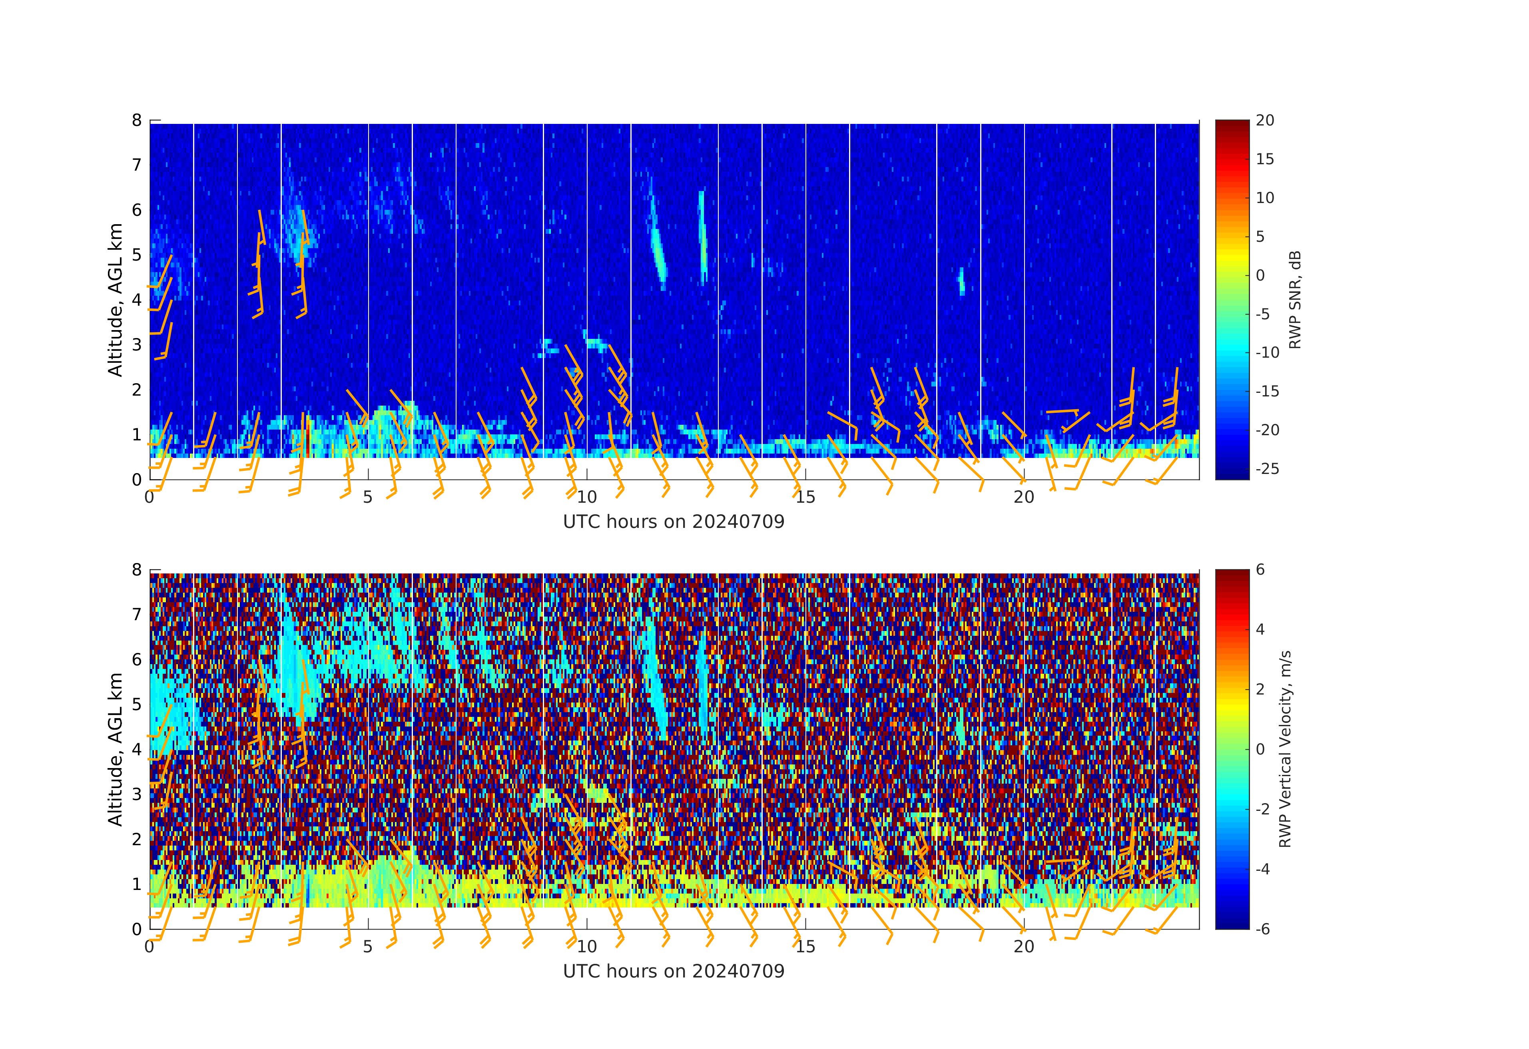Screen dimensions: 1529x1049
Task: Click the 8 km altitude tick on the top plot
Action: [x=137, y=120]
